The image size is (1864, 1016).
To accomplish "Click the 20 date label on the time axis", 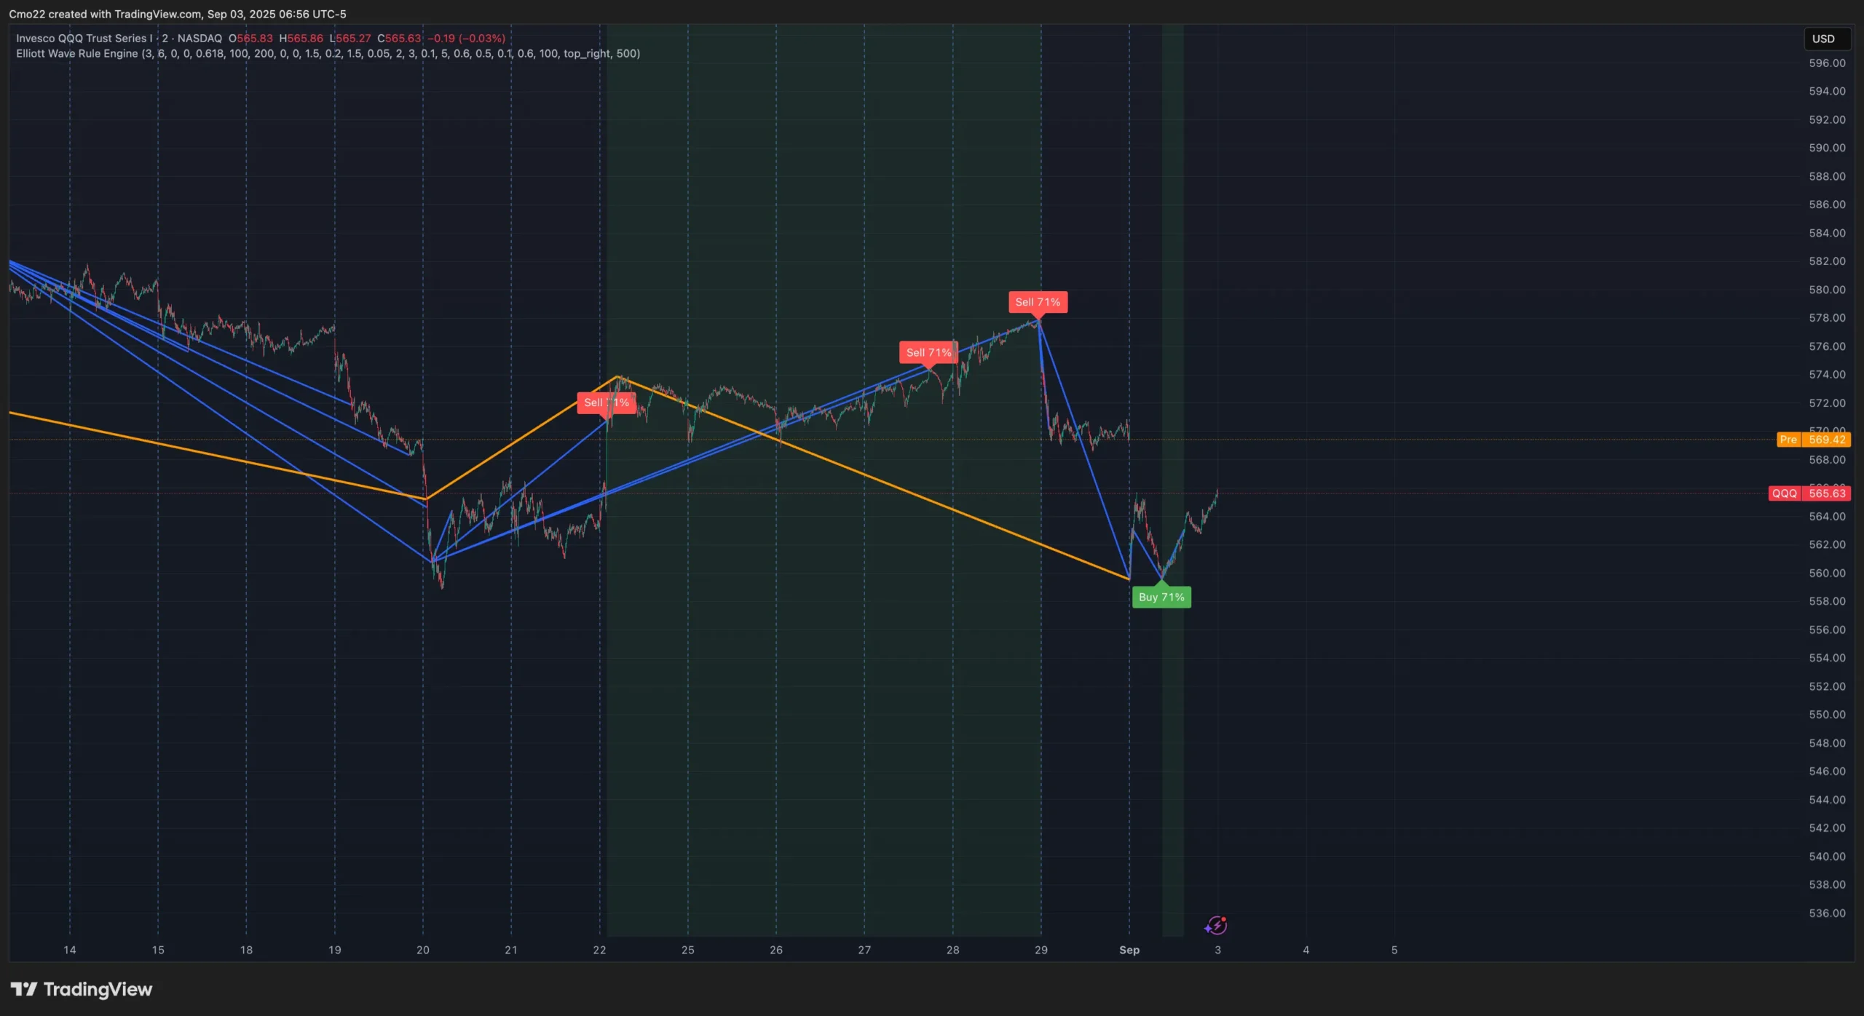I will coord(423,950).
